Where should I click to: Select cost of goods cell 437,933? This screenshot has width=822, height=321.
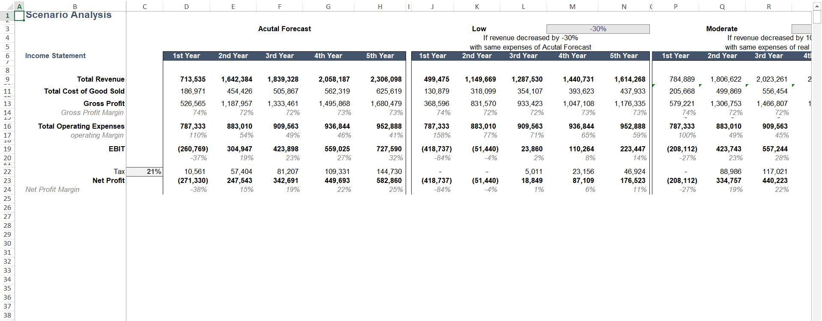(x=633, y=91)
